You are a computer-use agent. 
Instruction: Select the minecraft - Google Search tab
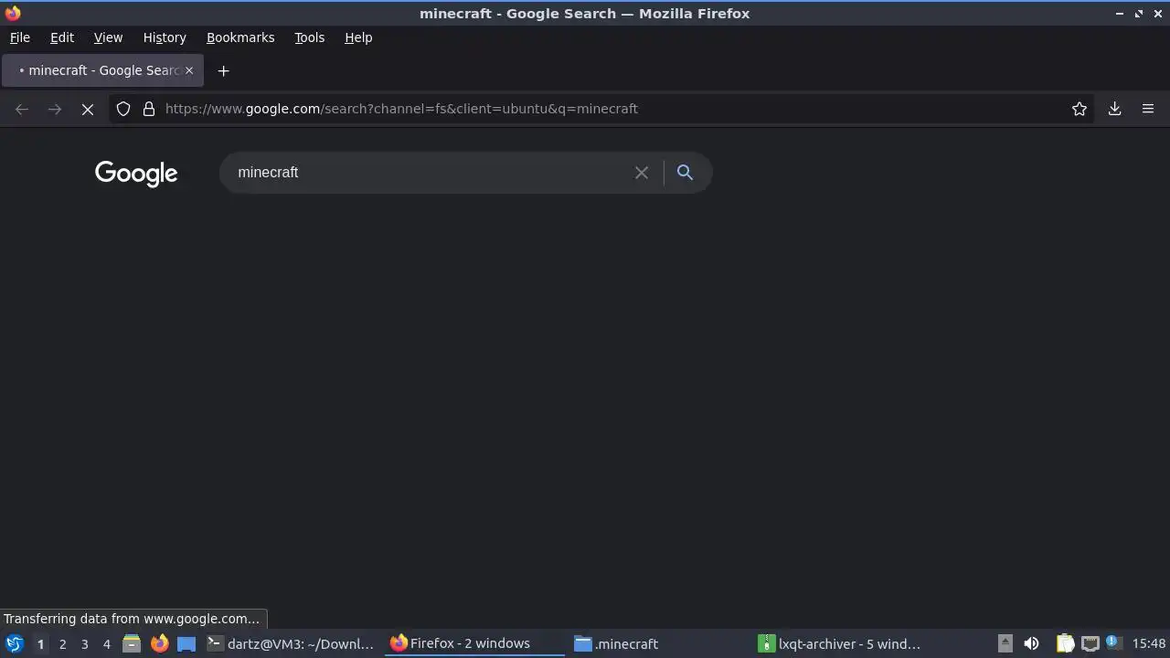point(102,70)
